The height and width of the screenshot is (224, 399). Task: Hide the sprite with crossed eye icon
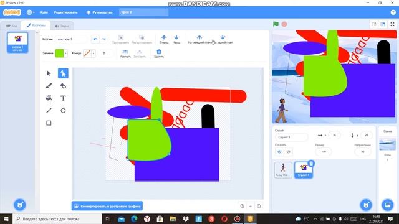coord(288,152)
